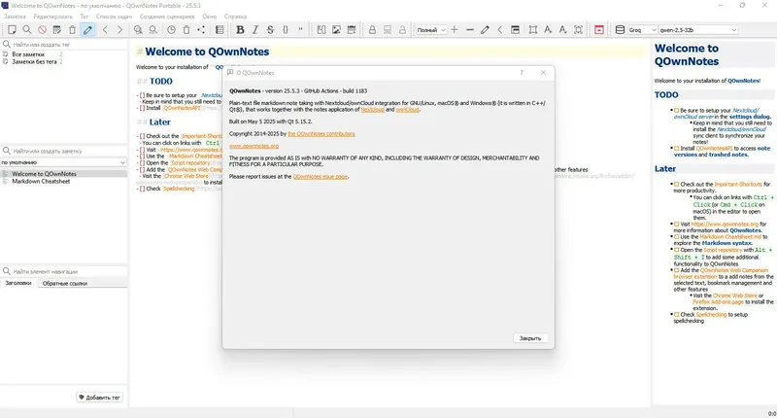Click the angle-bracket icon right of rename pencil
This screenshot has height=418, width=777.
click(500, 30)
